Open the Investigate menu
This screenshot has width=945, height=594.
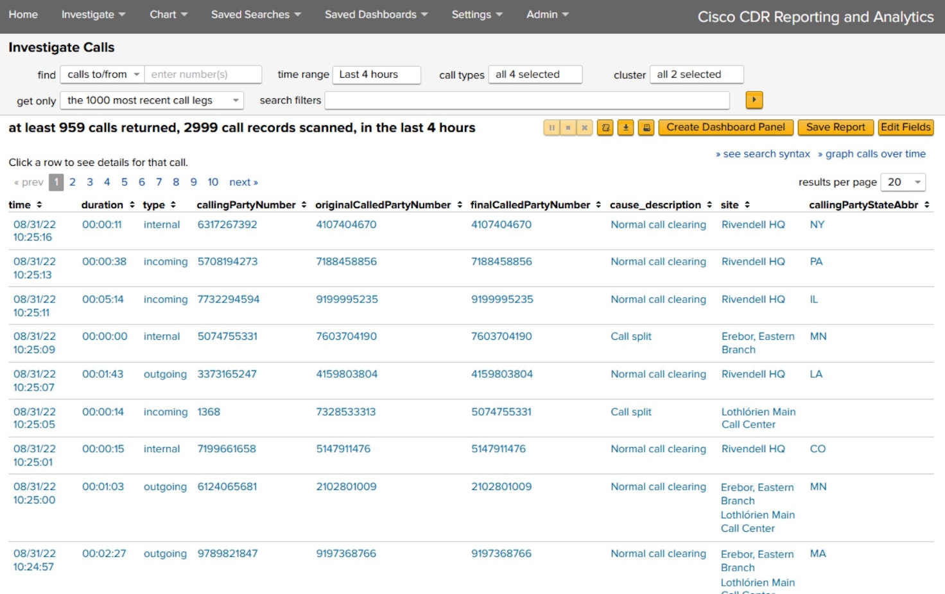pos(93,15)
